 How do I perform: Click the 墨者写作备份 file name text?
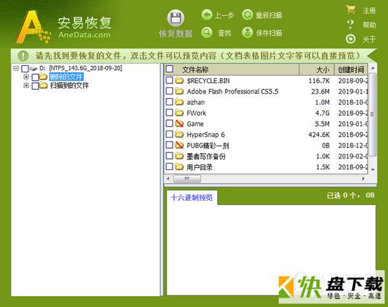206,156
